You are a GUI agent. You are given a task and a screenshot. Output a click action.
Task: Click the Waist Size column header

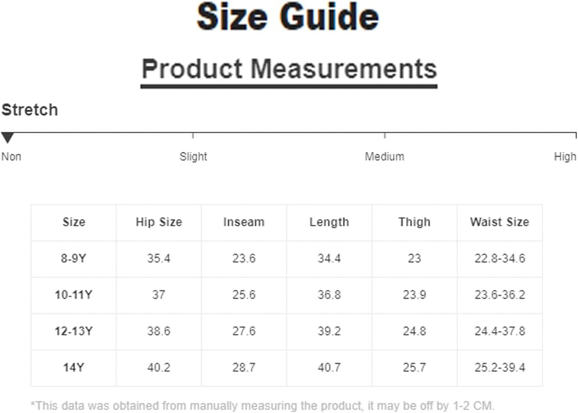coord(500,222)
